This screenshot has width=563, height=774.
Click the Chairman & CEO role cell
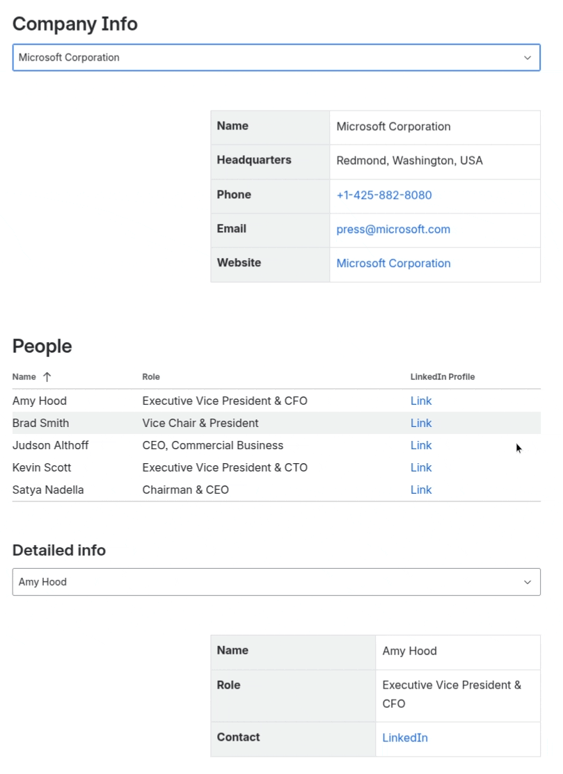(185, 490)
